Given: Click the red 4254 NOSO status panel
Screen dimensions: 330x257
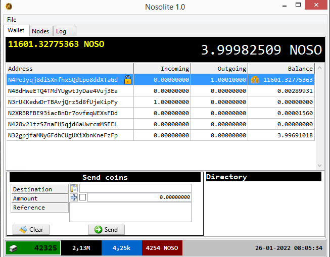Looking at the screenshot, I should pyautogui.click(x=162, y=248).
